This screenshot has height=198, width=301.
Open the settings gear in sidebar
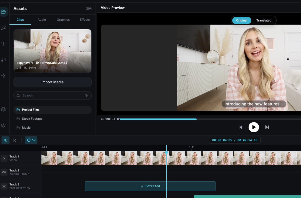3,125
